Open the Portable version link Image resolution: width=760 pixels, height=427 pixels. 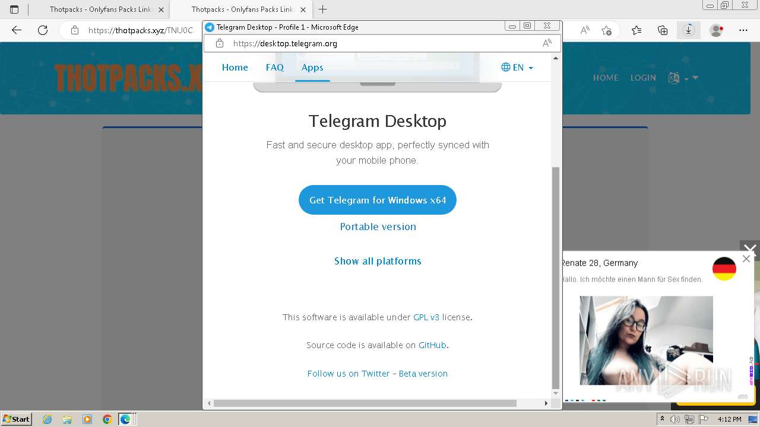(378, 227)
